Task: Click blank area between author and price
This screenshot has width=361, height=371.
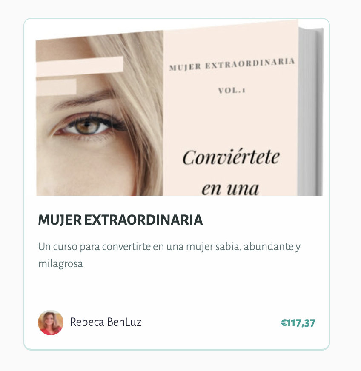Action: tap(211, 322)
